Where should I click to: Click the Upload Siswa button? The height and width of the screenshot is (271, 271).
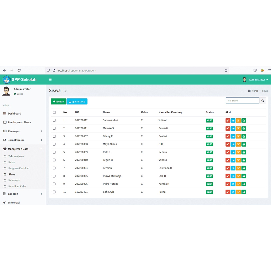77,102
